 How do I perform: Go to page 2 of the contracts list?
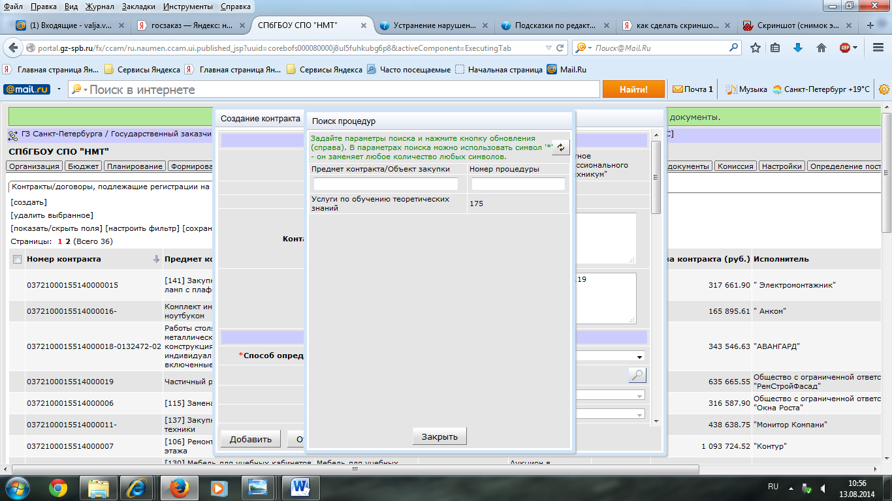(x=67, y=241)
